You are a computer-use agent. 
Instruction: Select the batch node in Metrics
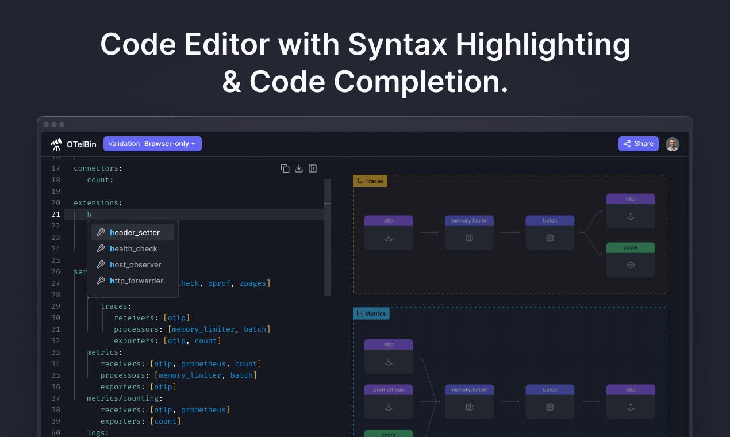click(550, 401)
